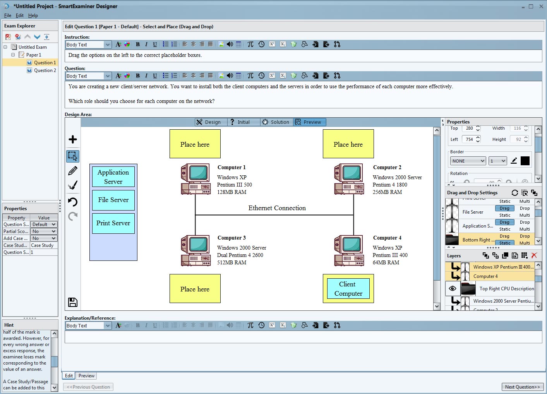Go to Next Question

pos(523,387)
